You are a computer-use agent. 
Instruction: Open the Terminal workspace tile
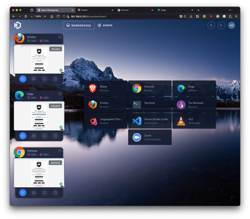coord(150,104)
